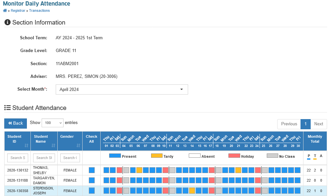Sort by Student Name using arrows icon
The height and width of the screenshot is (196, 331).
click(x=53, y=145)
